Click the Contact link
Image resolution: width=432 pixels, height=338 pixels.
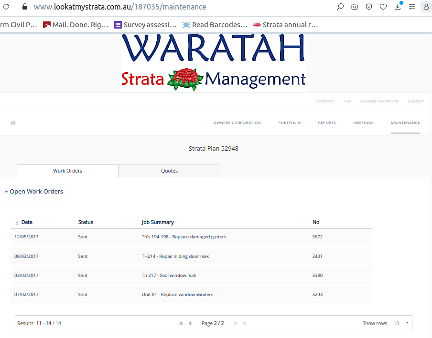click(325, 102)
